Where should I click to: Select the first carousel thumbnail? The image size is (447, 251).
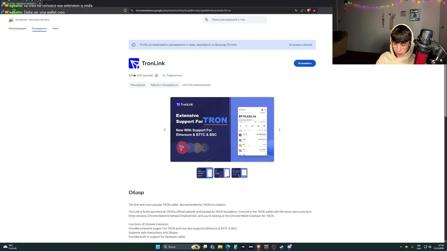[x=205, y=173]
